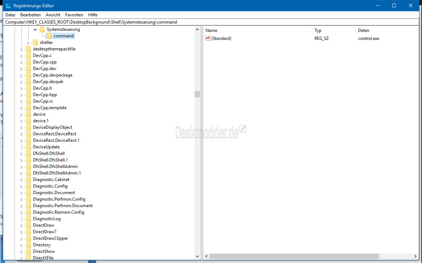Click the values pane horizontal scrollbar thumb

tap(294, 256)
